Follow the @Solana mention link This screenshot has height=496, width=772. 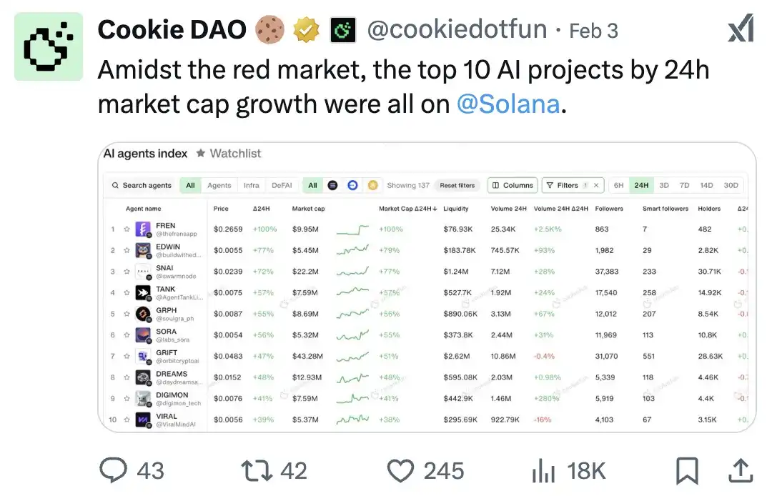point(508,104)
